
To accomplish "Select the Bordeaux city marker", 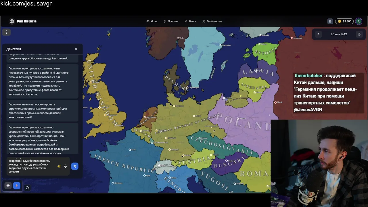I will click(x=113, y=183).
